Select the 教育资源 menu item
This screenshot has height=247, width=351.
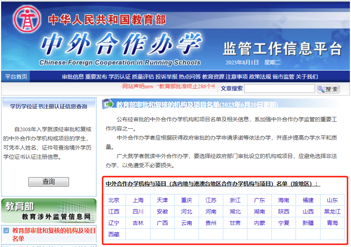pyautogui.click(x=213, y=77)
